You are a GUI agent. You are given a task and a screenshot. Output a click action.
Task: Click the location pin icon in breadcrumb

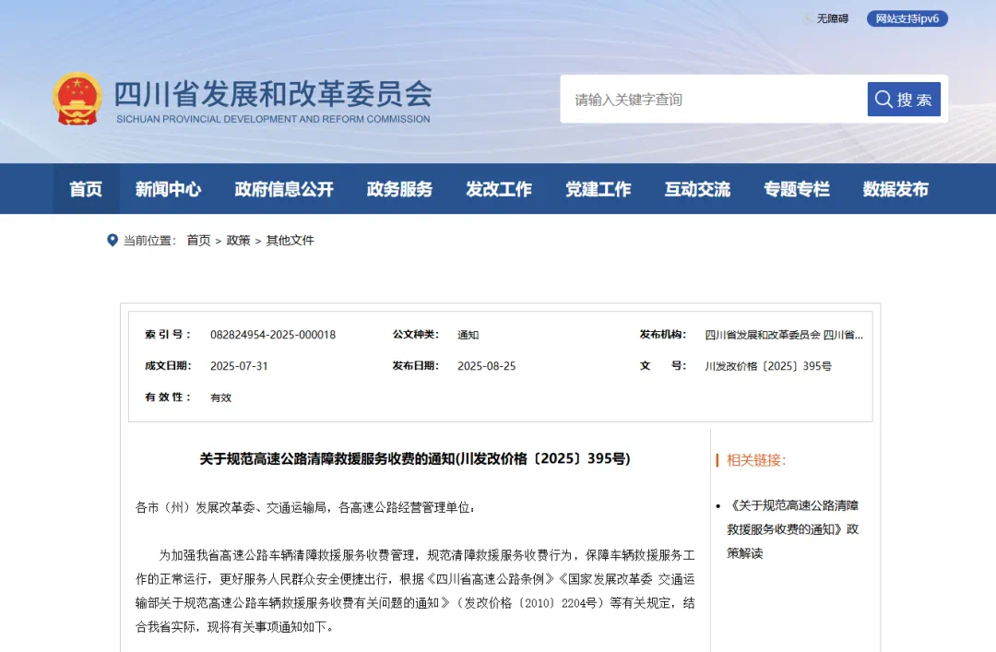(113, 241)
